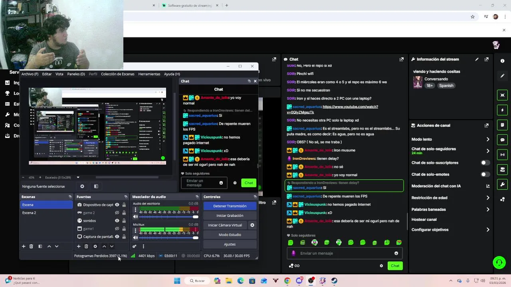Open chat settings gear in OBS chat dock
511x287 pixels.
[x=235, y=183]
